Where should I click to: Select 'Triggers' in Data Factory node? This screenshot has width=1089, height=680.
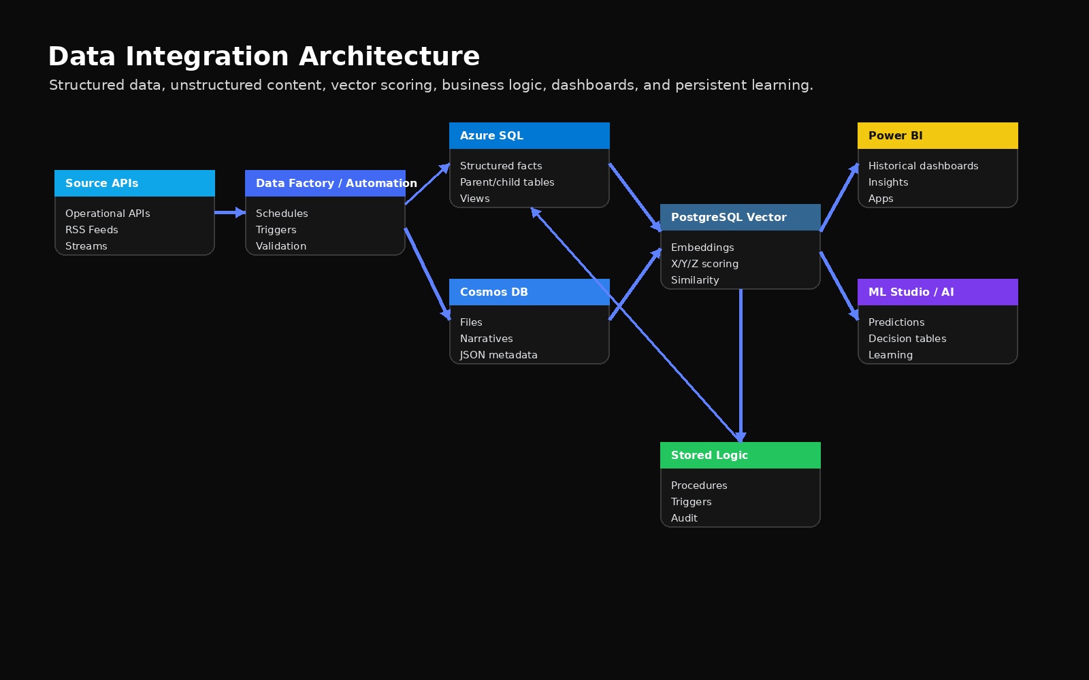(276, 230)
